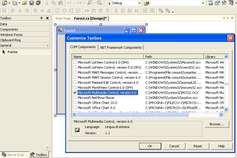This screenshot has width=237, height=158.
Task: Click the Navigate Backward icon
Action: [90, 3]
